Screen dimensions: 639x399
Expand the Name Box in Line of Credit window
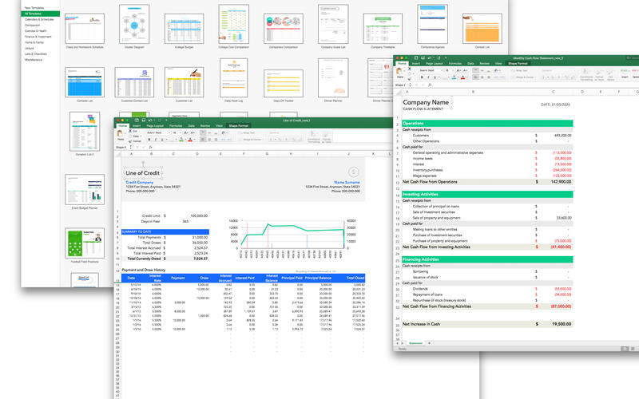pyautogui.click(x=130, y=148)
